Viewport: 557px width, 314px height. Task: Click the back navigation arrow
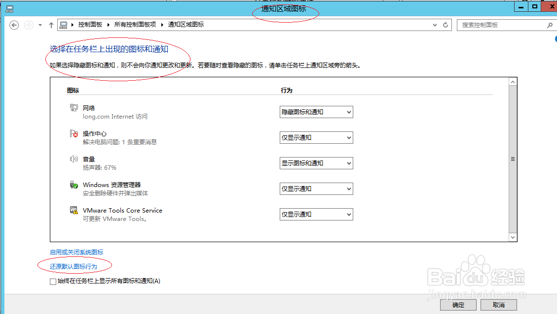tap(14, 25)
